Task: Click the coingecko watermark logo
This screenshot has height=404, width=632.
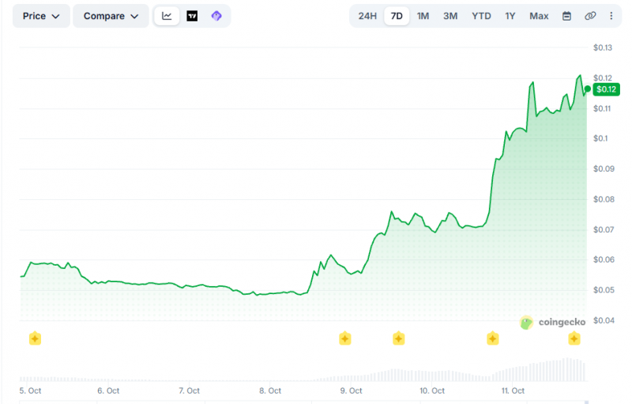Action: [552, 322]
